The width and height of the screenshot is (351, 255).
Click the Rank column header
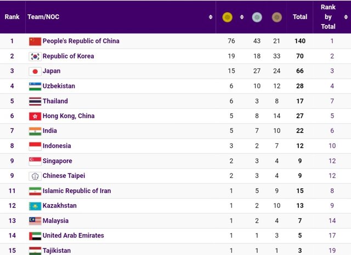(12, 17)
